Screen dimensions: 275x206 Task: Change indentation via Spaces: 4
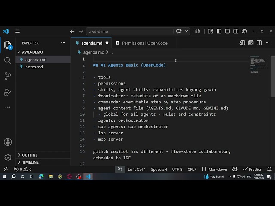point(159,170)
